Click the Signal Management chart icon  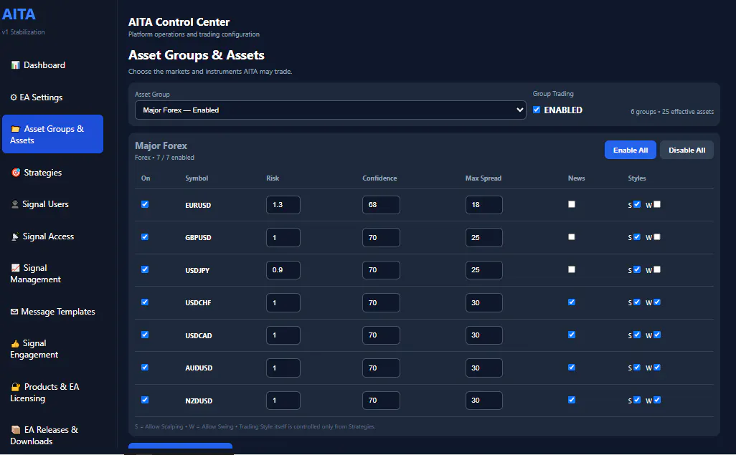point(16,268)
